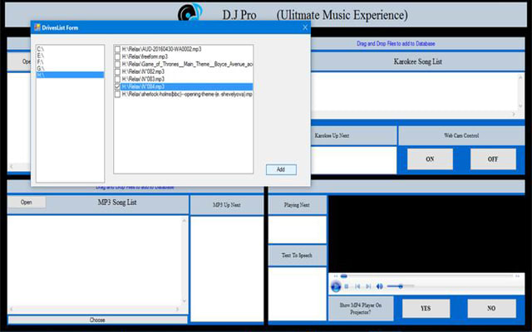This screenshot has width=532, height=332.
Task: Uncheck the N°084.mp3 checkbox
Action: (117, 86)
